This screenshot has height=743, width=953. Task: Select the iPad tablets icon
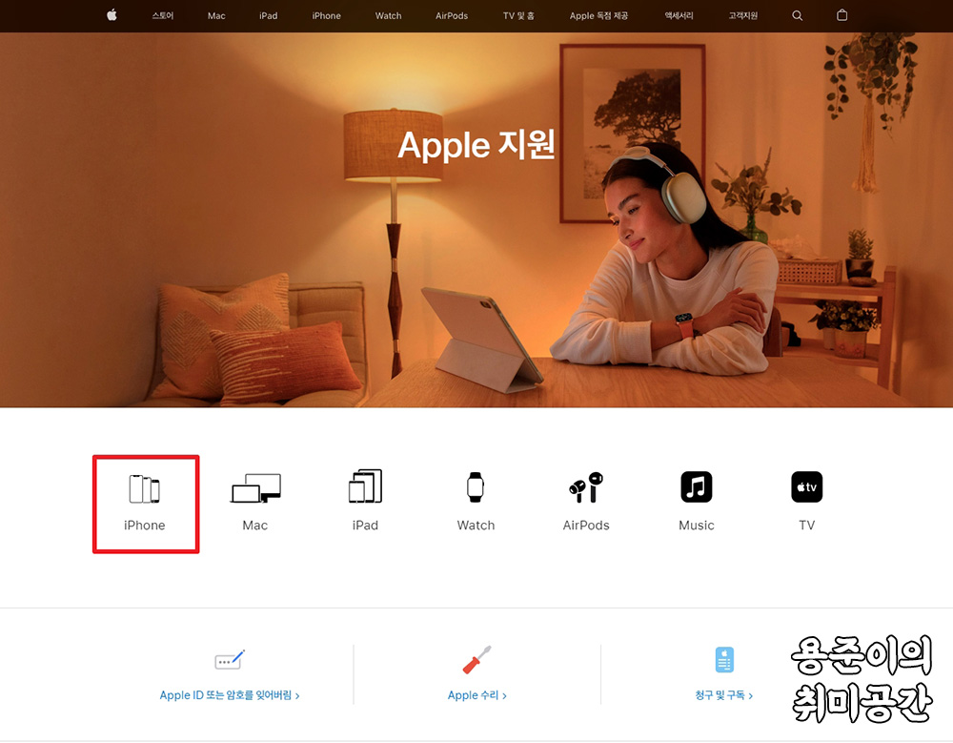pos(365,486)
